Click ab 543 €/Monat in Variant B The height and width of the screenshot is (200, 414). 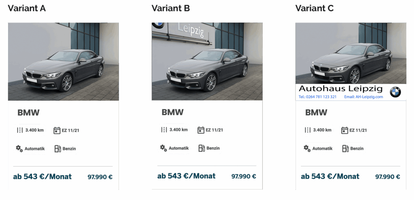(x=186, y=176)
